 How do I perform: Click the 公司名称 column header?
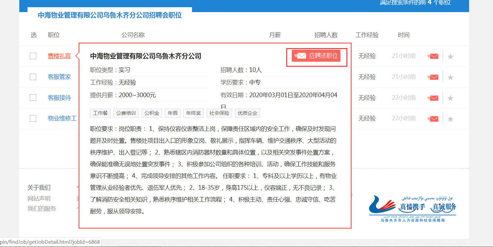[x=133, y=35]
